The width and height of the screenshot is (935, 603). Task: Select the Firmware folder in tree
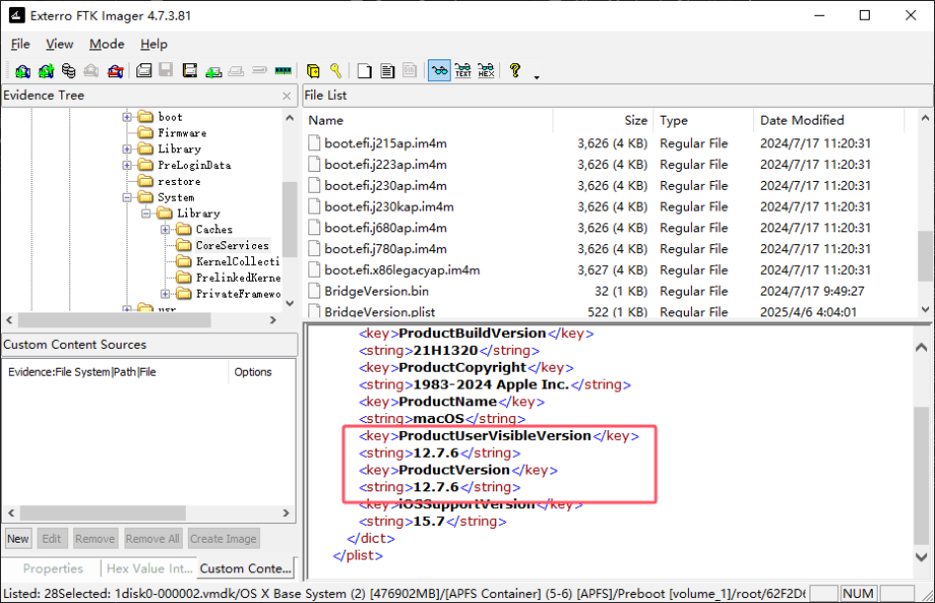(x=182, y=133)
